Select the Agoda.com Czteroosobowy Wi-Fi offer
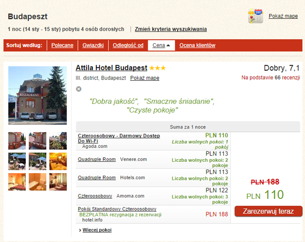This screenshot has height=242, width=305. (x=119, y=138)
